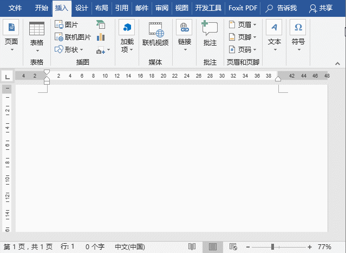Viewport: 346px width, 253px height.
Task: Add a 批注 comment
Action: pos(210,31)
